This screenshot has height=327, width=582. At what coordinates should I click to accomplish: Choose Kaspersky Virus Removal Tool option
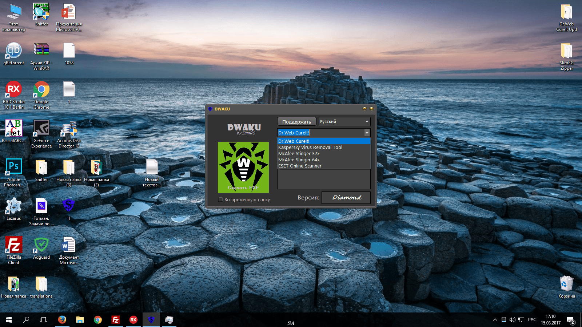(324, 147)
